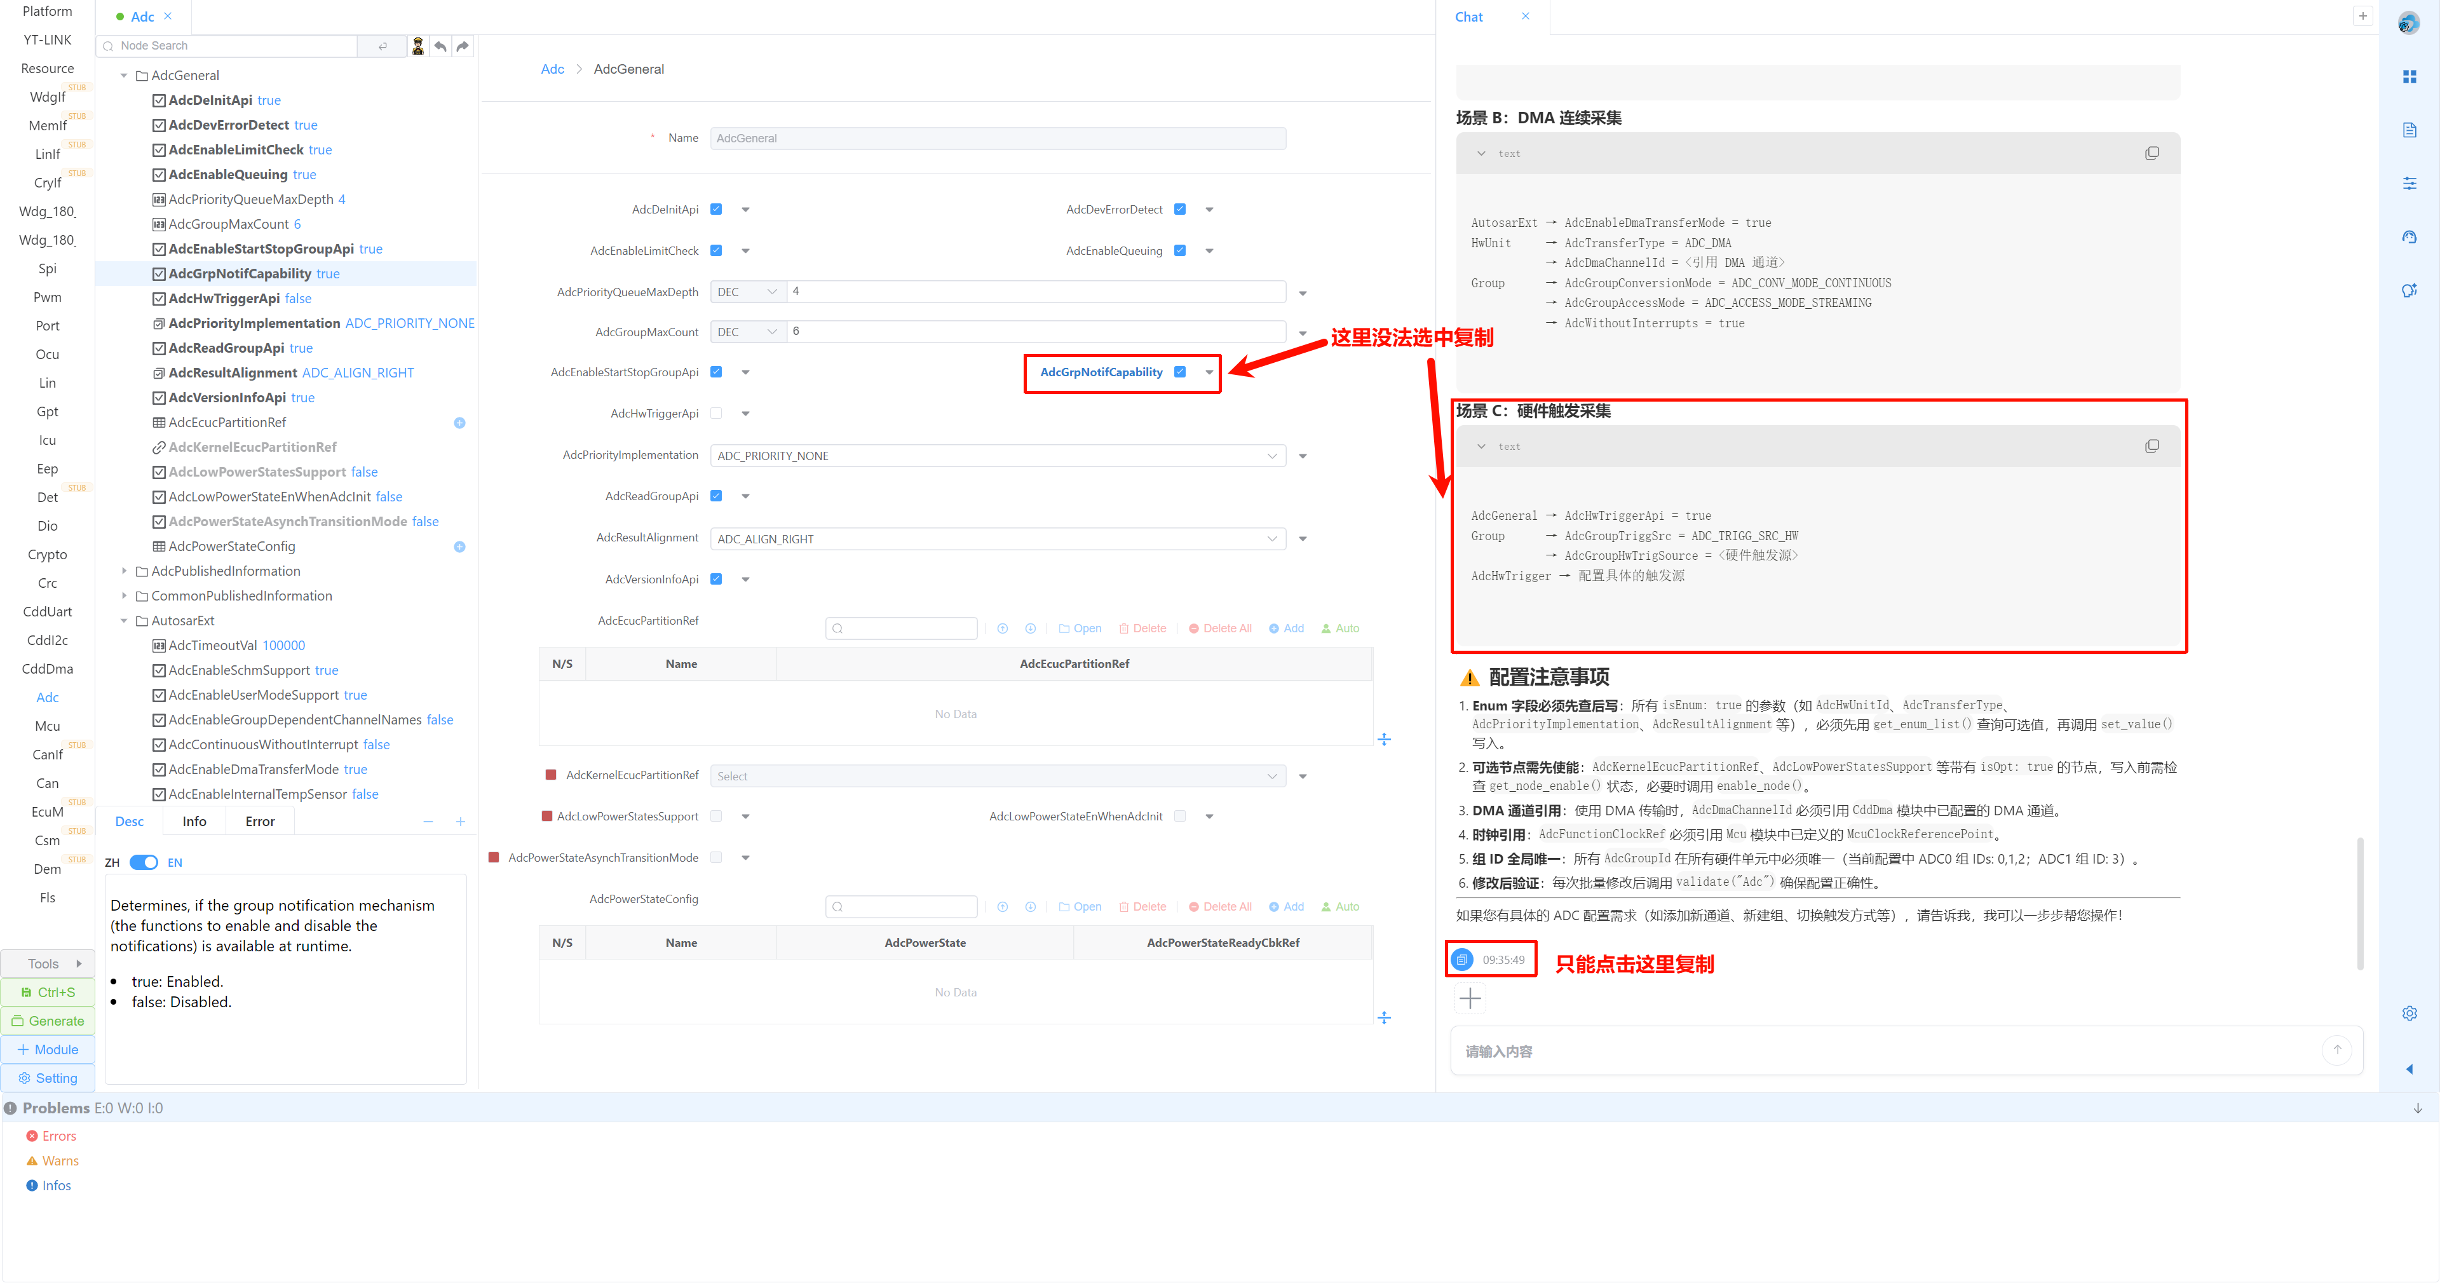Uncheck the AdcDeInitApi checkbox in the form
Image resolution: width=2440 pixels, height=1283 pixels.
[x=716, y=210]
